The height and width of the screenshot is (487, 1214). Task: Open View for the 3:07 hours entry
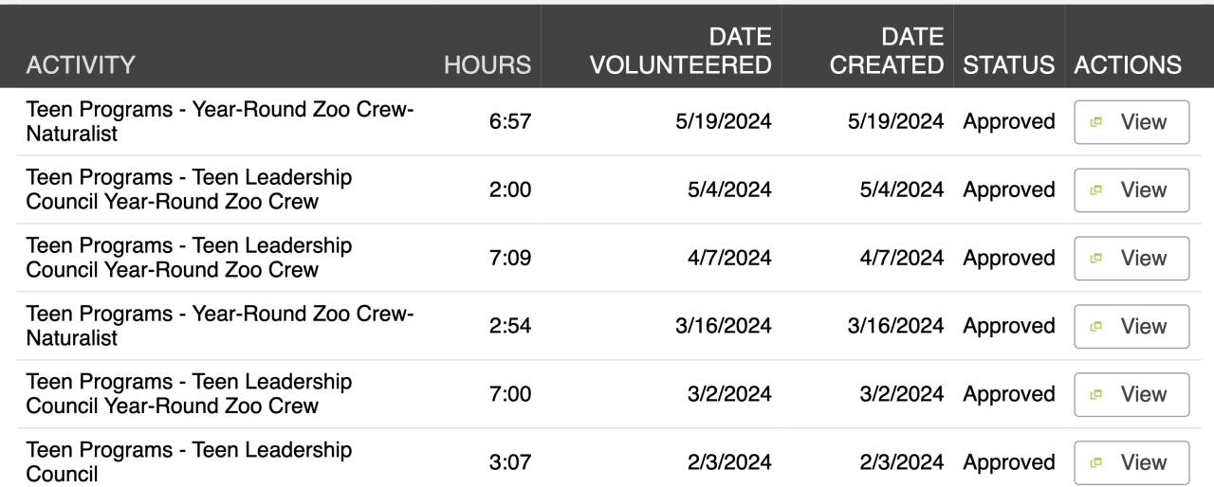pyautogui.click(x=1131, y=463)
